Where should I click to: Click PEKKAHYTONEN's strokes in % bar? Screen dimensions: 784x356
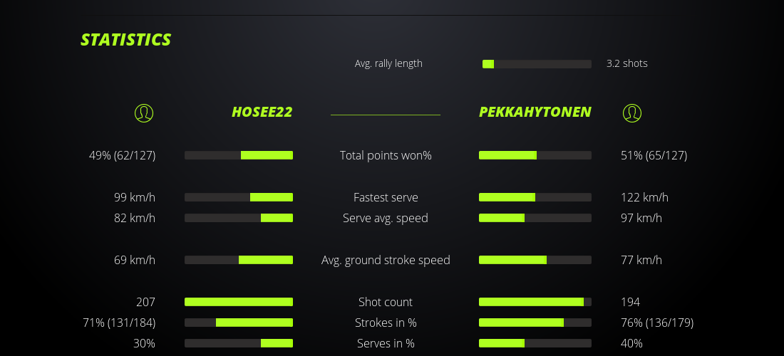(535, 323)
